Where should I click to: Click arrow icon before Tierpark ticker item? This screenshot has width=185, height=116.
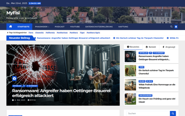(x=114, y=38)
